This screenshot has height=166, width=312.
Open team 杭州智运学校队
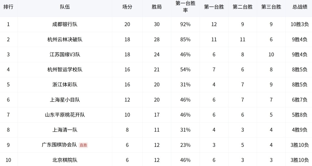[x=65, y=70]
